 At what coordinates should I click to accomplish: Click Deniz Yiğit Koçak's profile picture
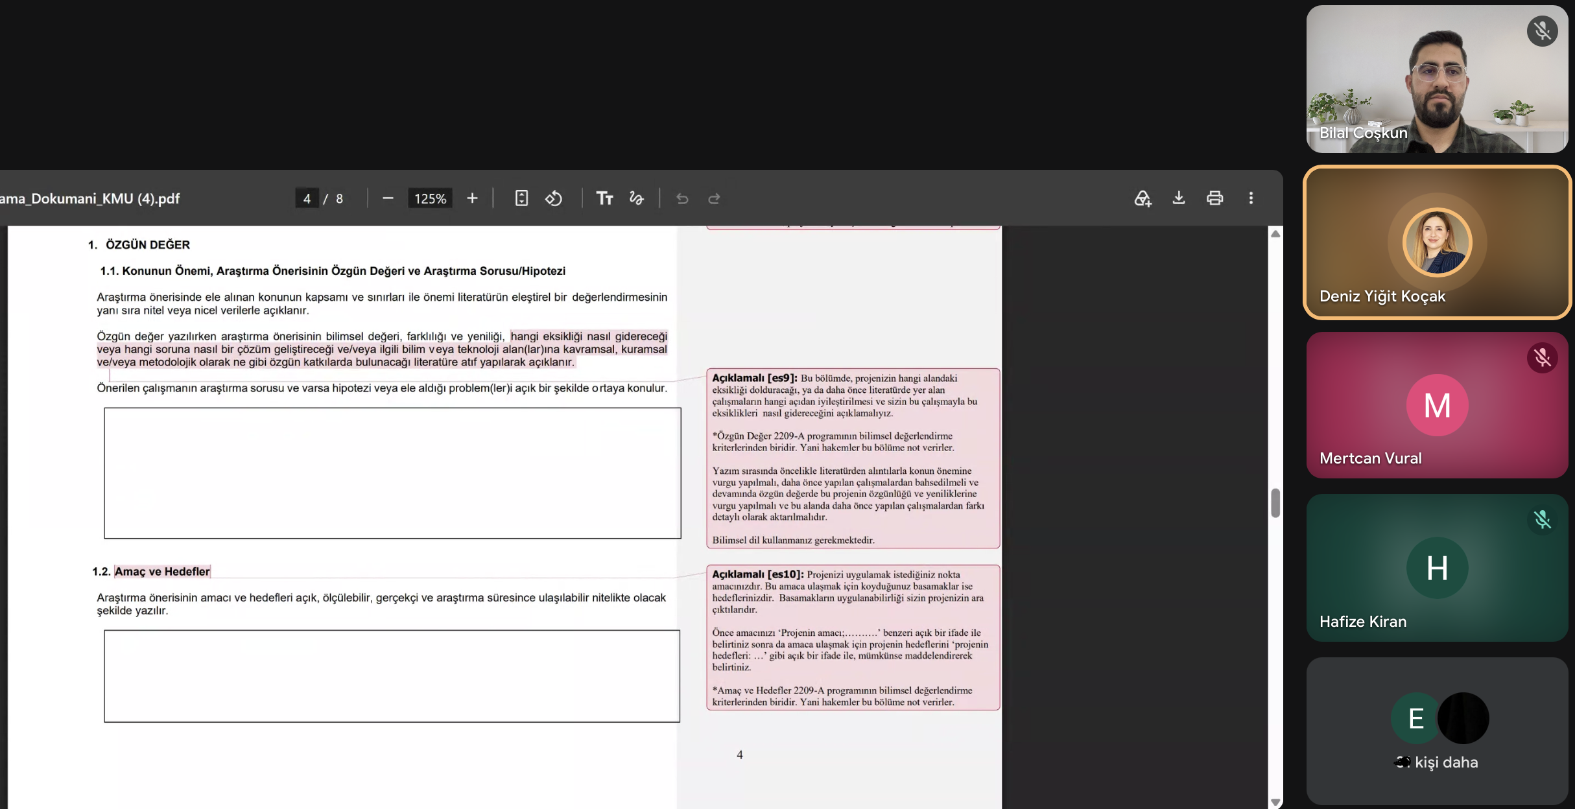[x=1437, y=242]
